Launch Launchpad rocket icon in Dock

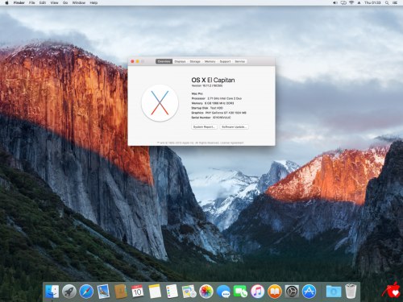click(x=69, y=292)
